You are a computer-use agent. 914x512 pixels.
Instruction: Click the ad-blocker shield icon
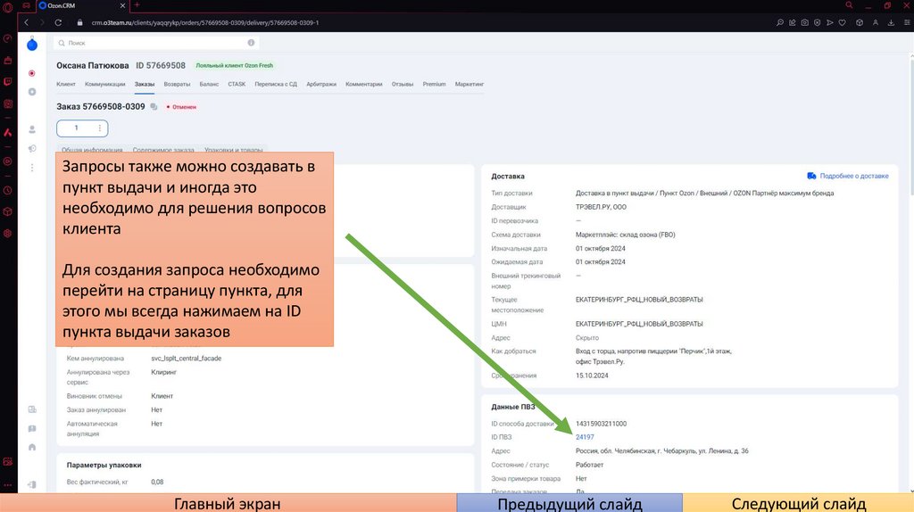click(x=818, y=22)
